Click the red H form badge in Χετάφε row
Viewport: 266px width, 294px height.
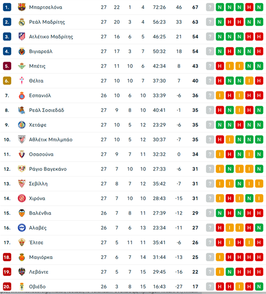(x=239, y=125)
